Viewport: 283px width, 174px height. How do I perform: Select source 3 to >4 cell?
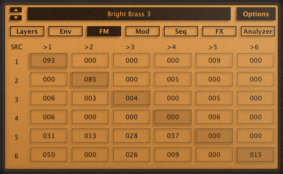click(173, 98)
